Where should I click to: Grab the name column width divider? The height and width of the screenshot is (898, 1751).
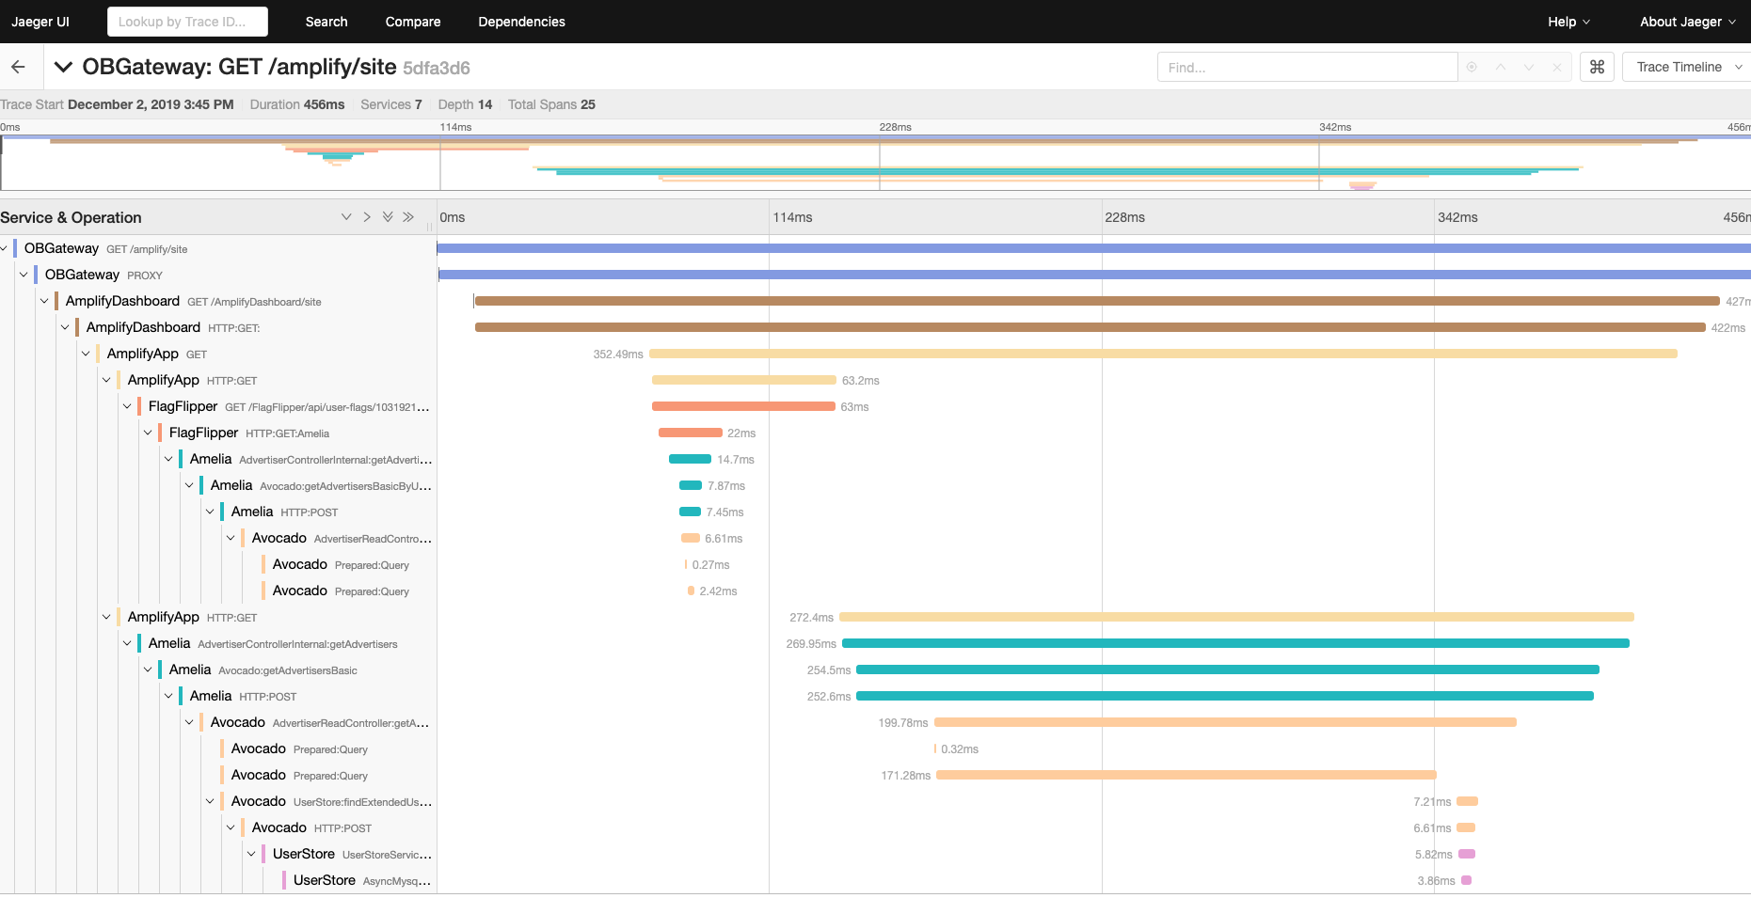coord(430,226)
